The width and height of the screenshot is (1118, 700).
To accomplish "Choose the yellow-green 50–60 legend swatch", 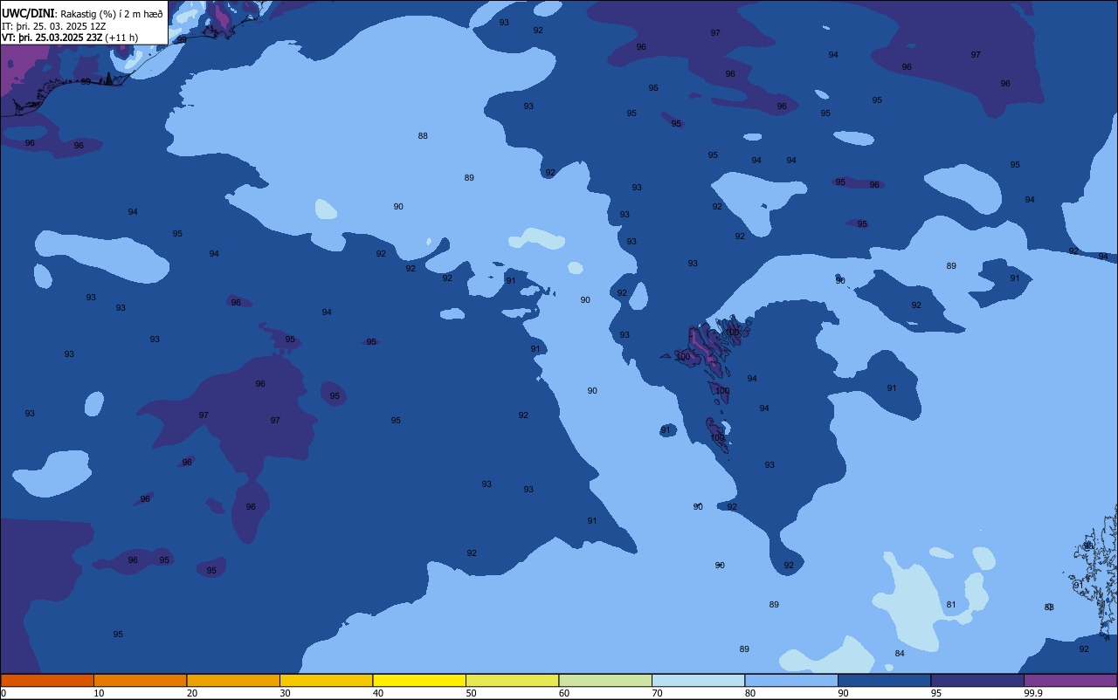I will (512, 680).
